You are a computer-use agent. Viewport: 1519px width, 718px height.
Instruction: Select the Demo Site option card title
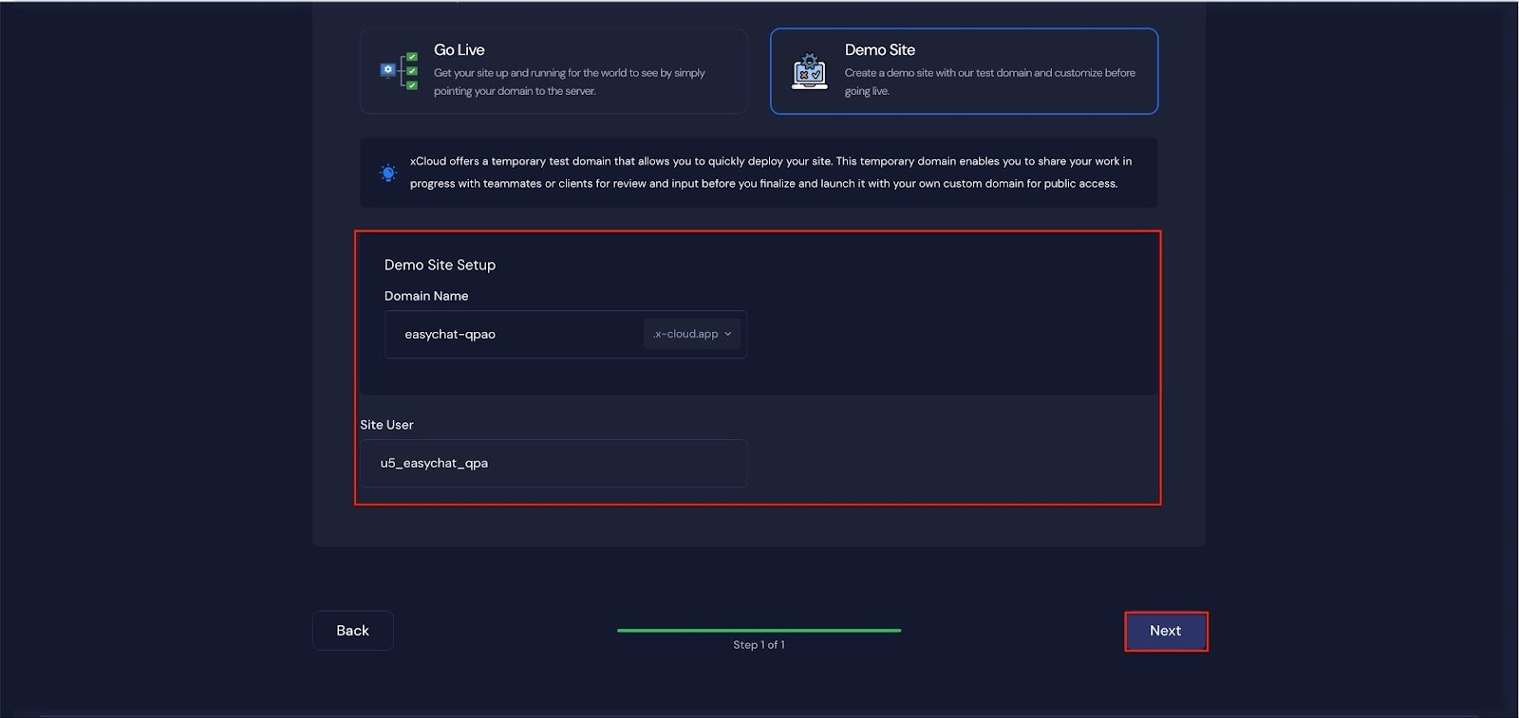click(879, 50)
